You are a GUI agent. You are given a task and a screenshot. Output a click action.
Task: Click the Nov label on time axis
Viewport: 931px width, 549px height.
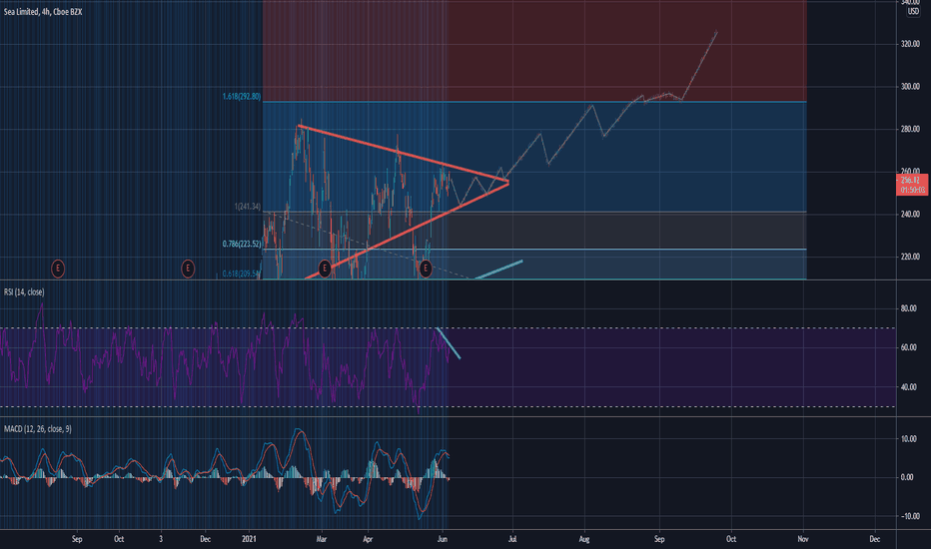[x=803, y=539]
